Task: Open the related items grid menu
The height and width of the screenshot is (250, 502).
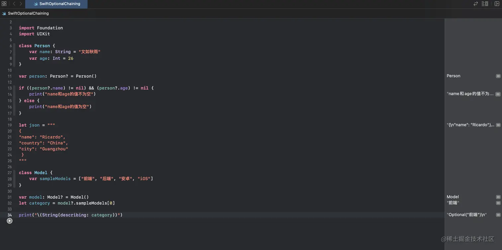Action: pyautogui.click(x=4, y=4)
